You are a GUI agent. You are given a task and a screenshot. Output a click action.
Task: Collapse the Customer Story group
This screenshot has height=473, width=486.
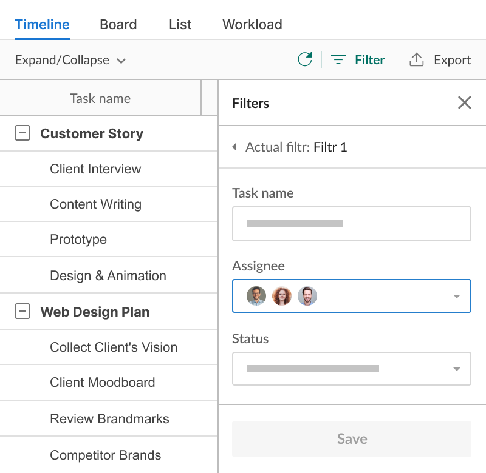22,133
